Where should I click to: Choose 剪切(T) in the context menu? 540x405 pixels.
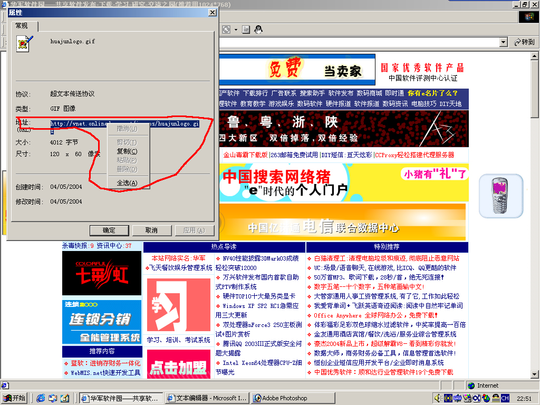(127, 142)
